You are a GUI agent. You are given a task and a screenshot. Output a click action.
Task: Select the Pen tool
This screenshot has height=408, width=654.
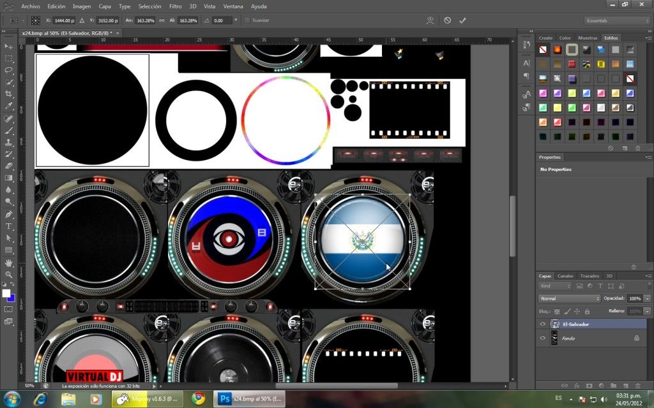click(x=8, y=214)
